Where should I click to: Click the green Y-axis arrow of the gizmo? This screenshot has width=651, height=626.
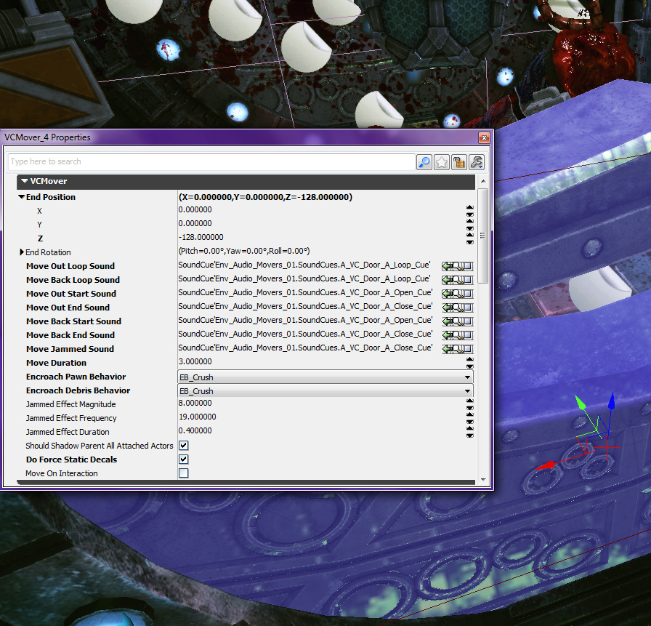coord(581,402)
